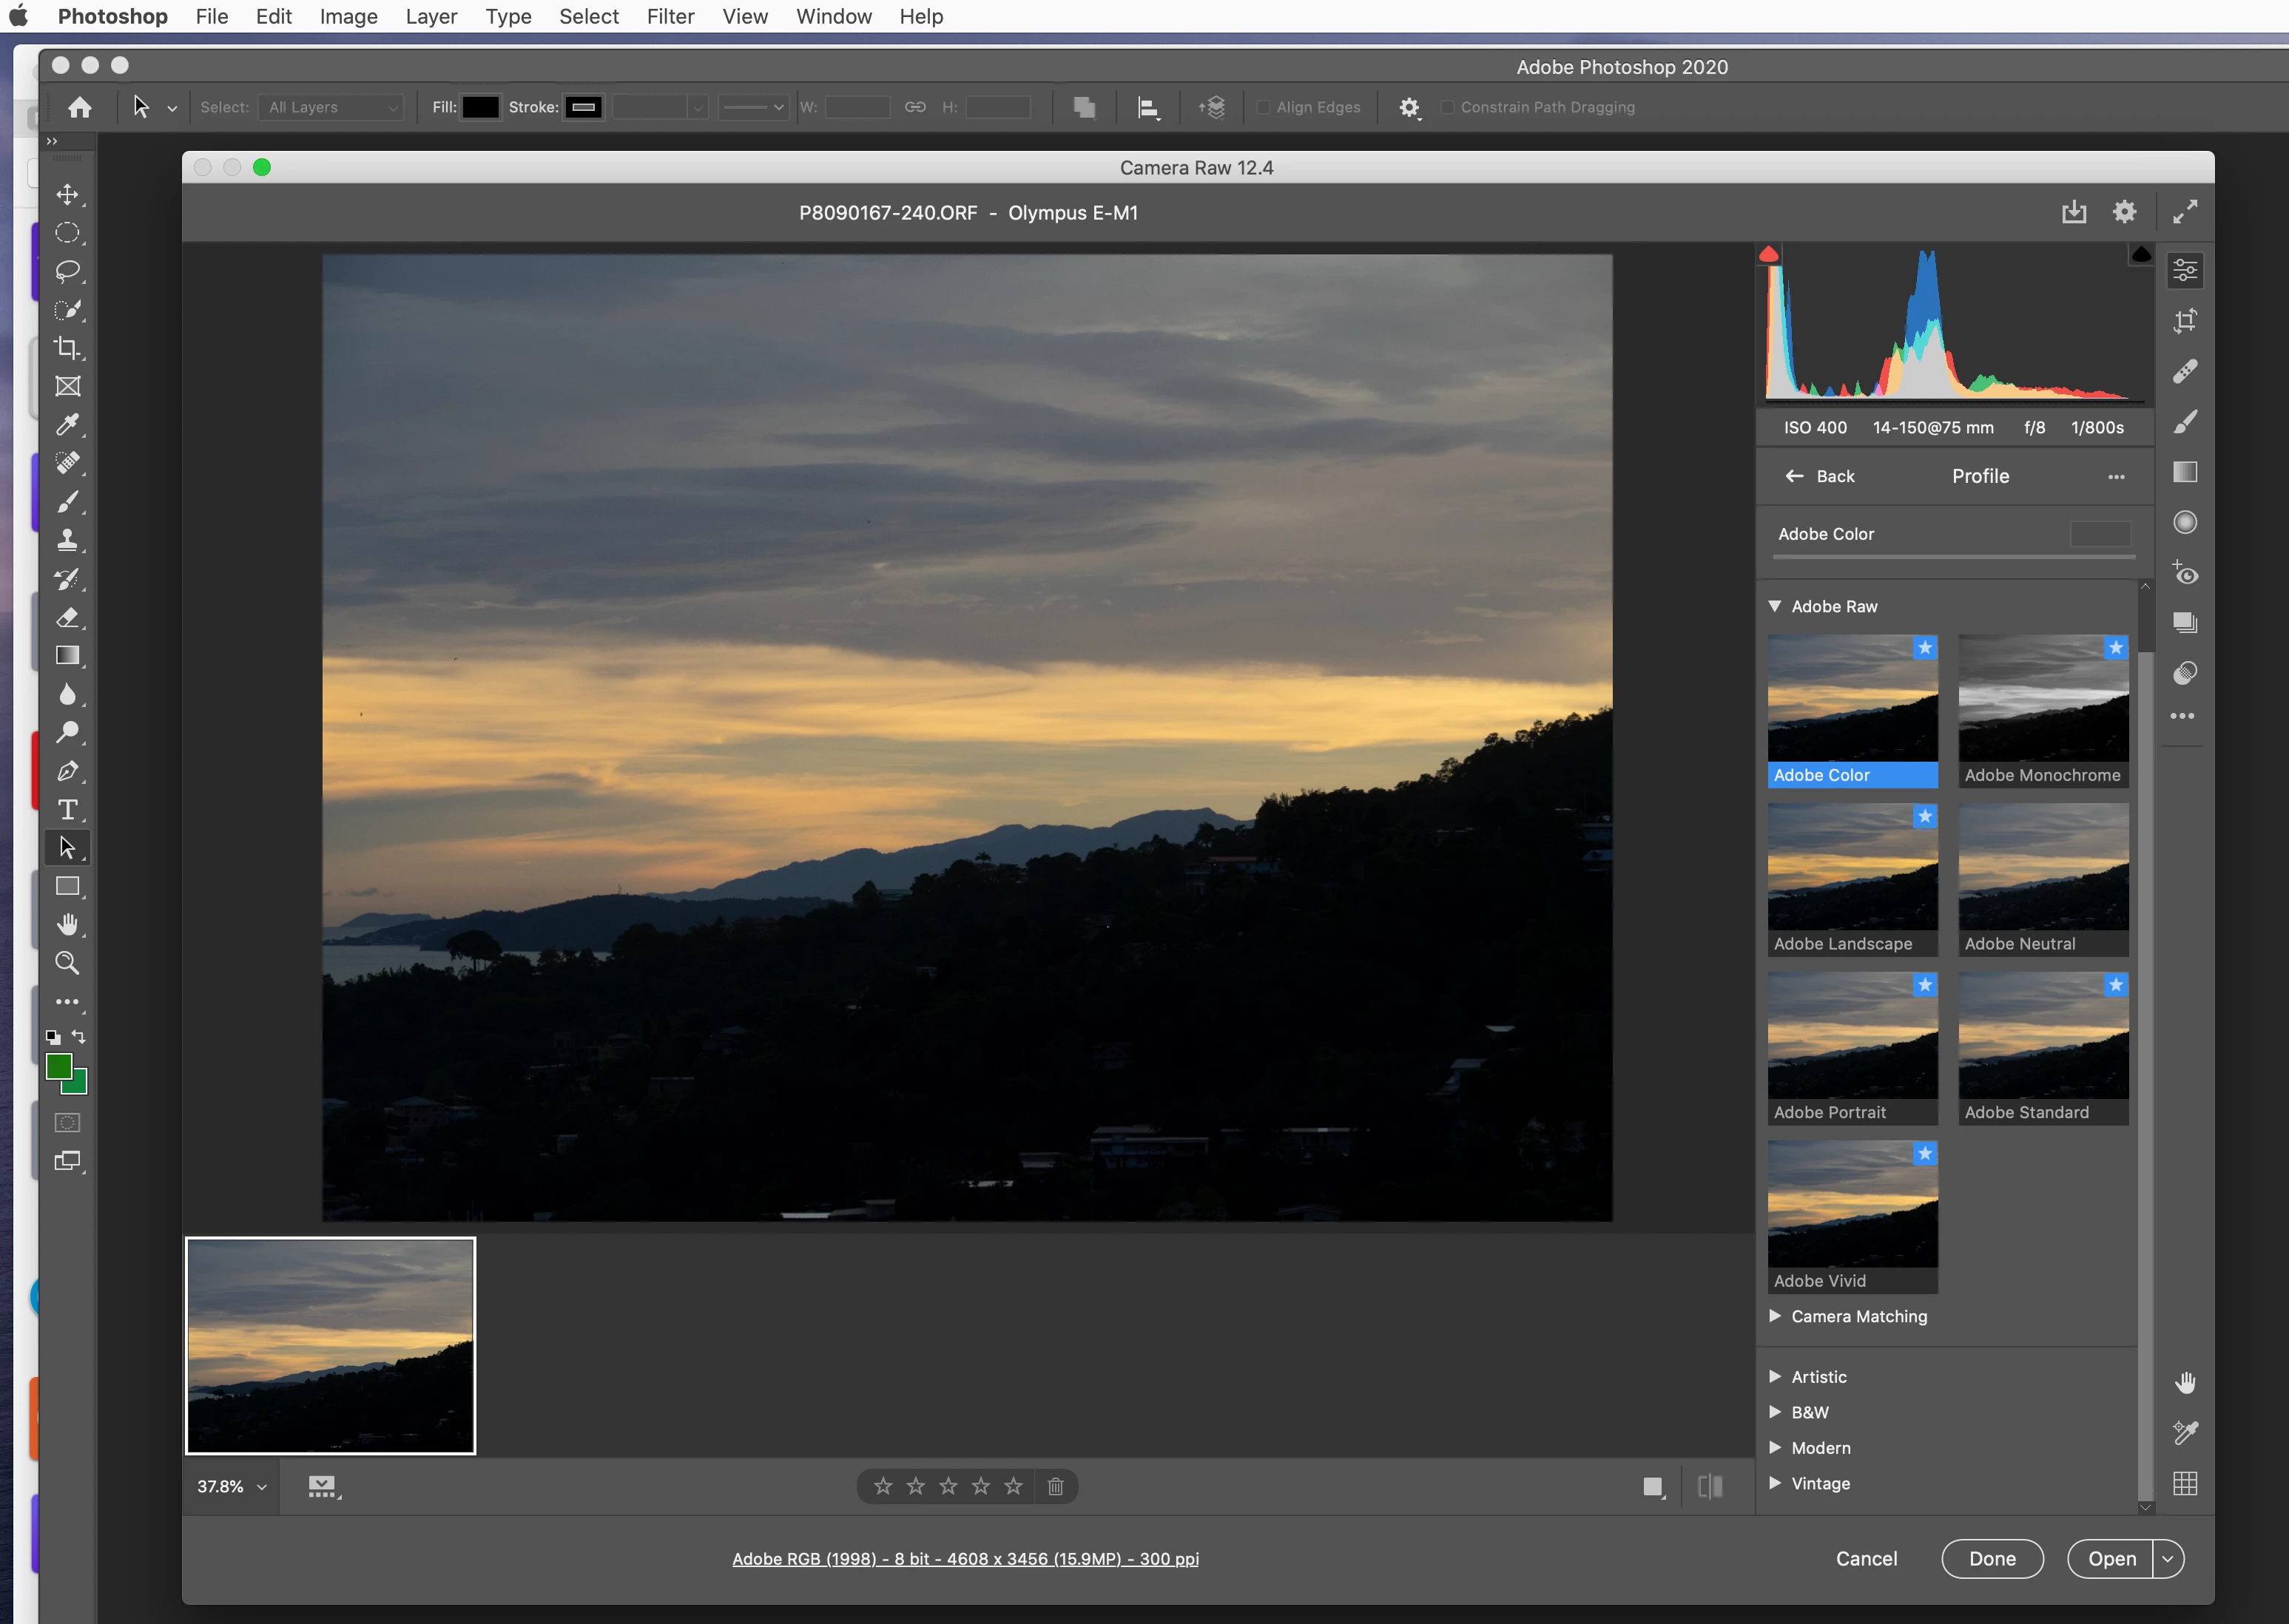Click the green foreground color swatch

pos(58,1067)
